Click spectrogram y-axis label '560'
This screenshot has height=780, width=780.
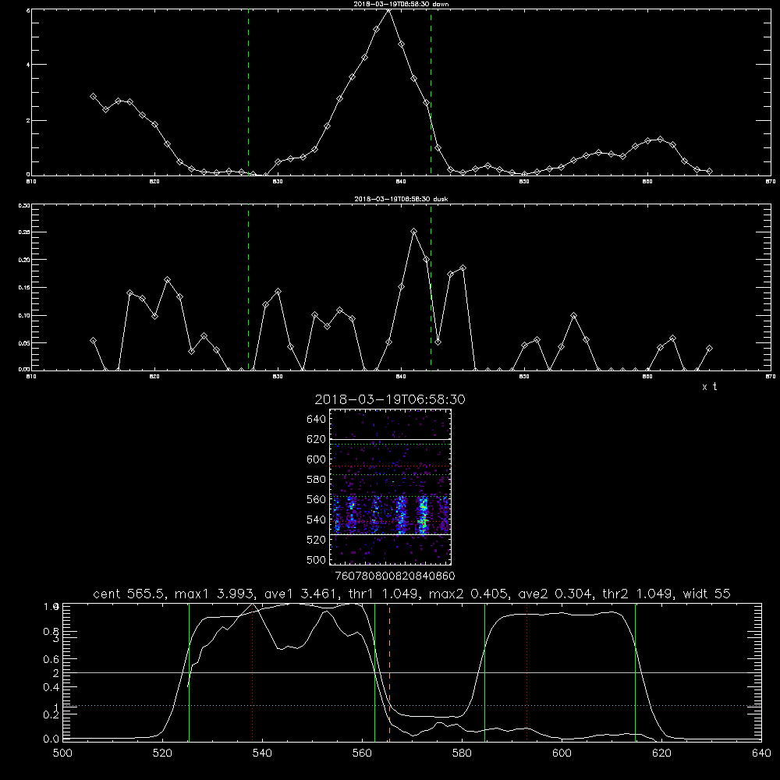coord(317,499)
